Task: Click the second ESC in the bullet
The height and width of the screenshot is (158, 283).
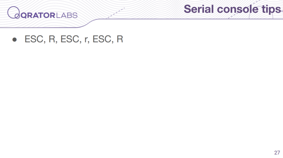Action: coord(70,39)
